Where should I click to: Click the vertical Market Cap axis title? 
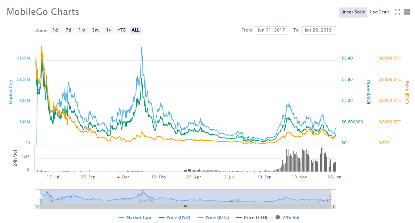(11, 92)
